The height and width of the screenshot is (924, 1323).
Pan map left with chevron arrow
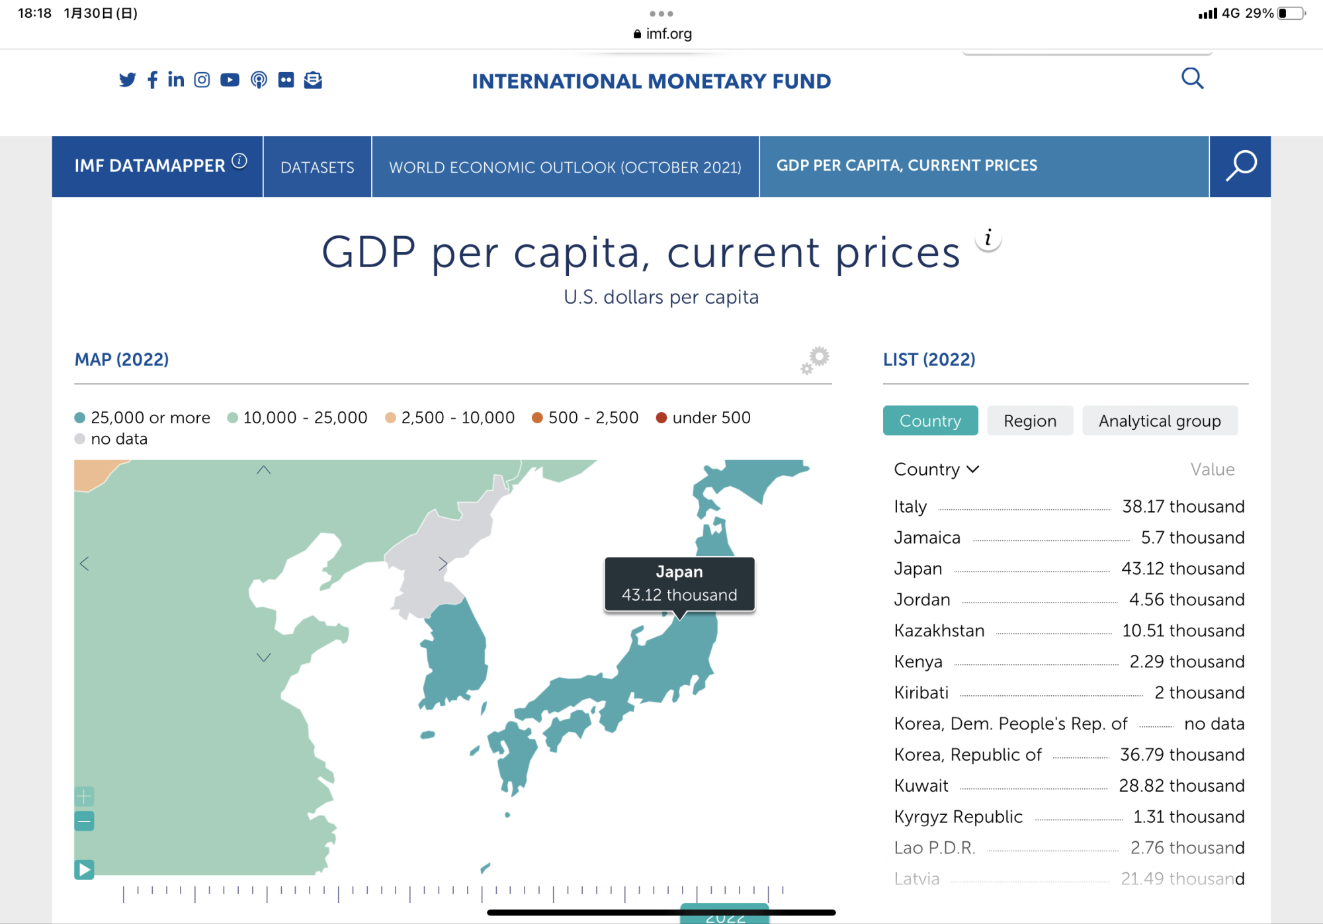(85, 564)
